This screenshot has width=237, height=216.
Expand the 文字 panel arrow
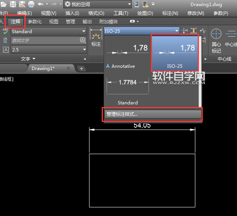(34, 59)
